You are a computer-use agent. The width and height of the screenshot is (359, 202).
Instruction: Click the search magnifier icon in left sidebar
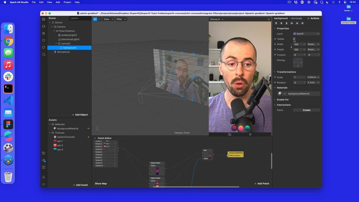[43, 55]
